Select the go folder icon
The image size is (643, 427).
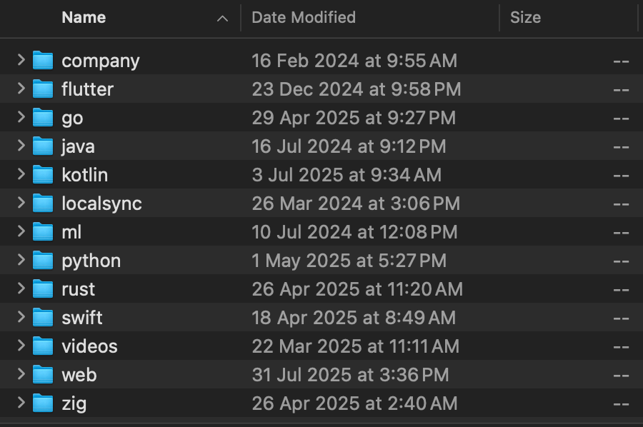click(43, 118)
